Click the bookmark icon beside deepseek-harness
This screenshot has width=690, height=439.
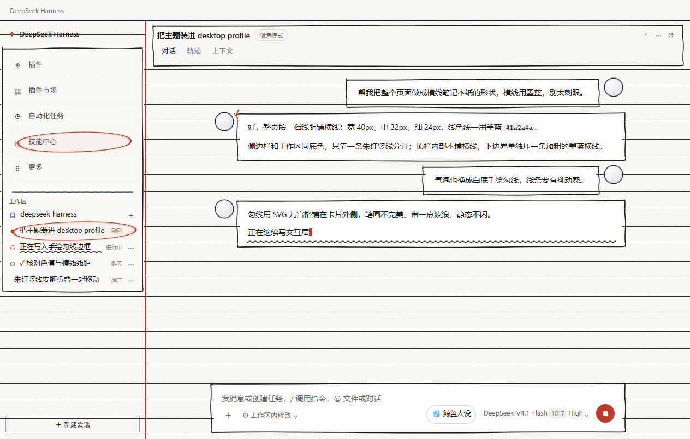coord(13,215)
